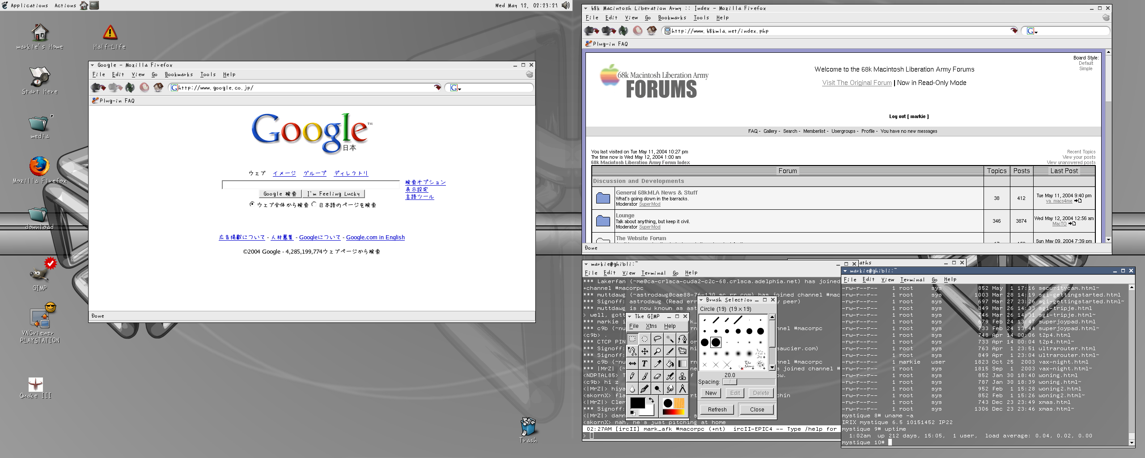Open the Lounge forum link
Image resolution: width=1145 pixels, height=458 pixels.
pos(625,216)
